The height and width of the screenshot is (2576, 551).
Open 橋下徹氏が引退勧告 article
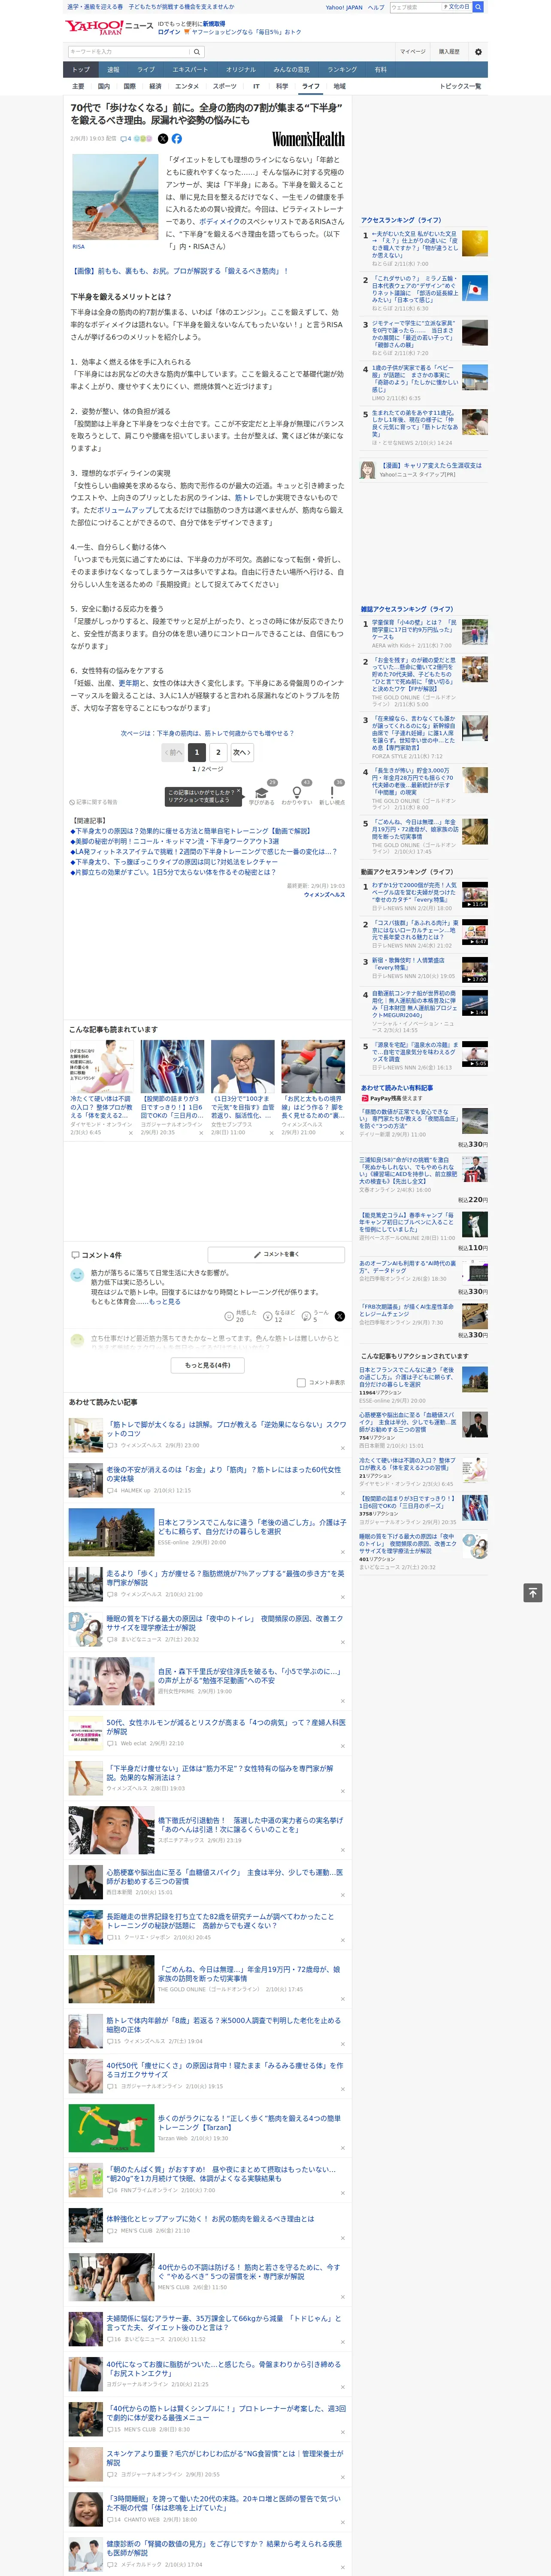(250, 1825)
